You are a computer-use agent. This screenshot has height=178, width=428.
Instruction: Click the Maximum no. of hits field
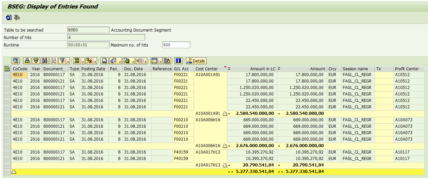pos(176,45)
